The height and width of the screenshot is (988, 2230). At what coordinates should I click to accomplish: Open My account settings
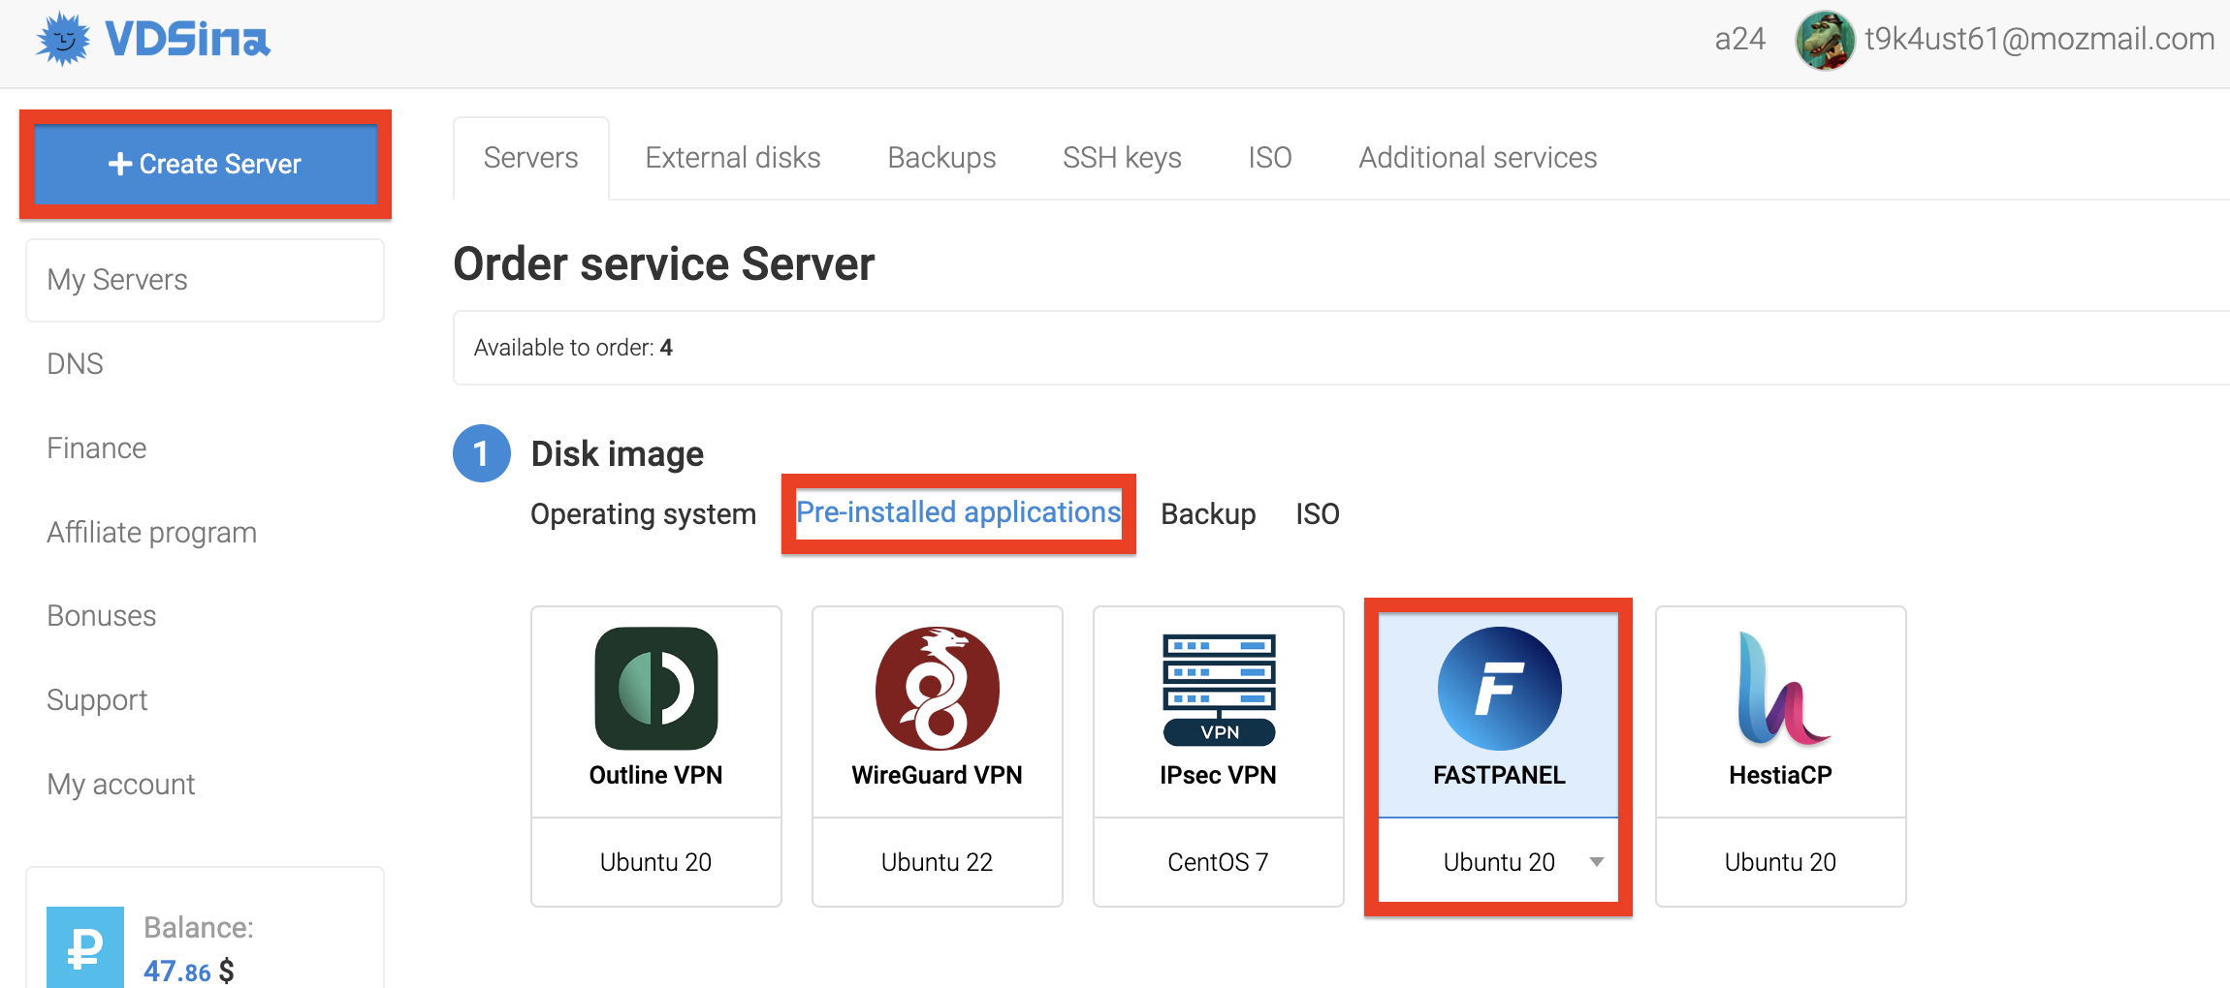[x=121, y=785]
